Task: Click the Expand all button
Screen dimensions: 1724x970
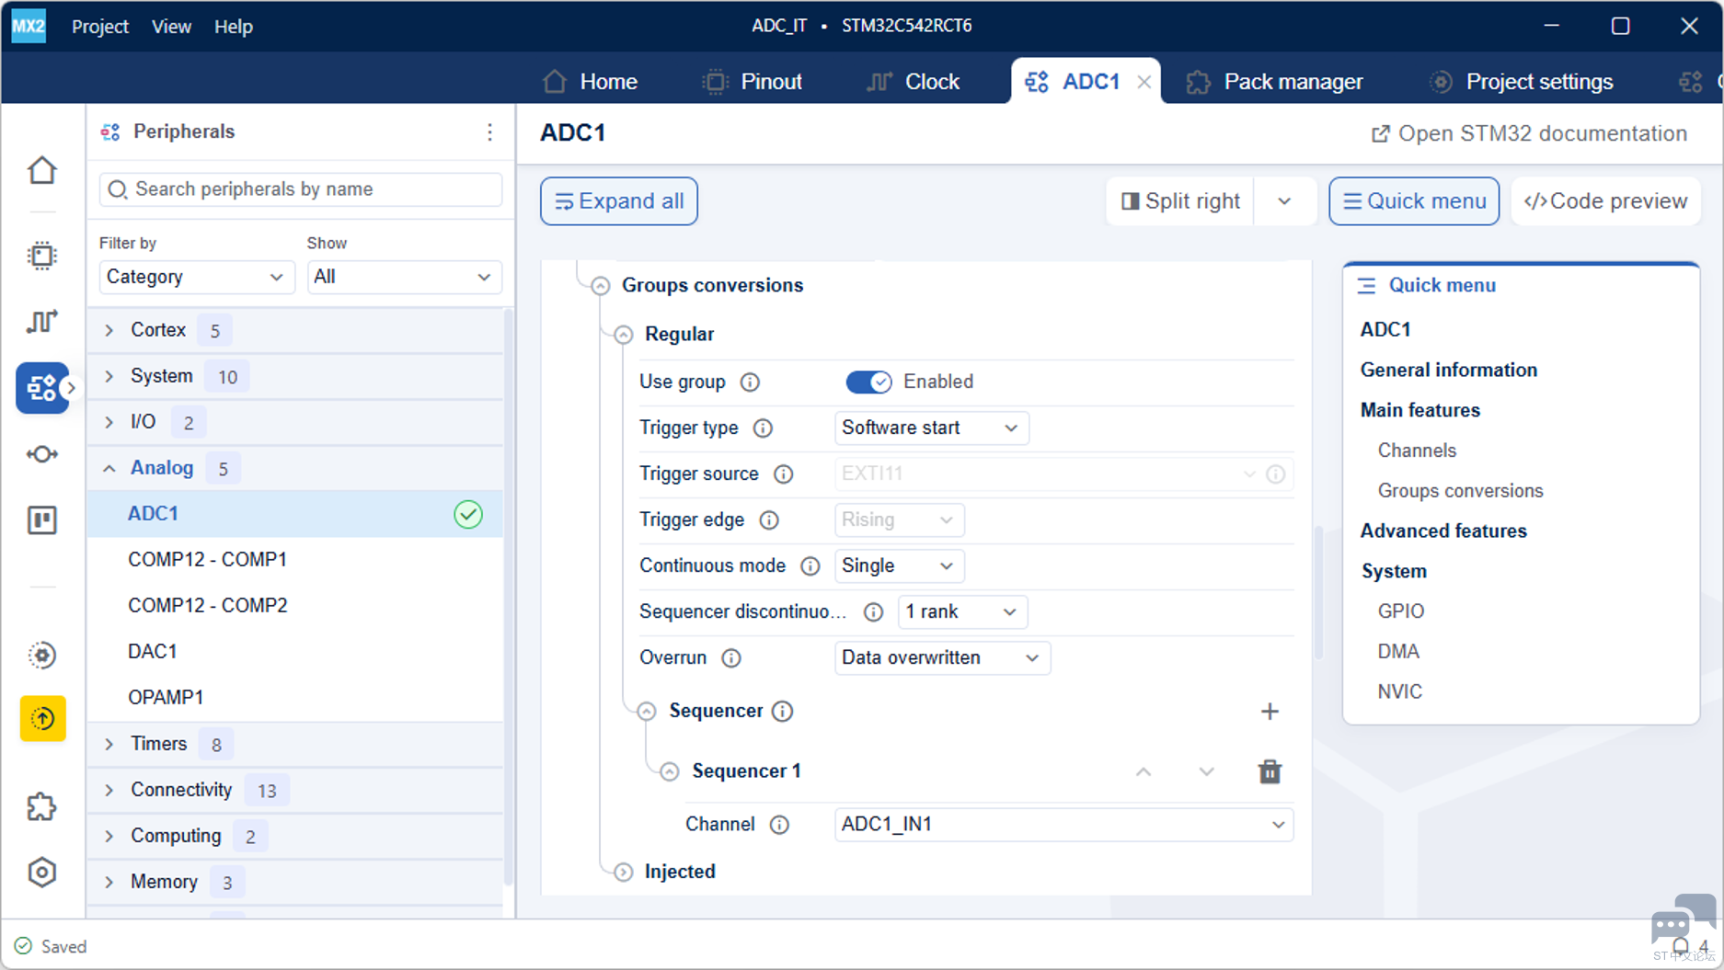Action: click(619, 201)
